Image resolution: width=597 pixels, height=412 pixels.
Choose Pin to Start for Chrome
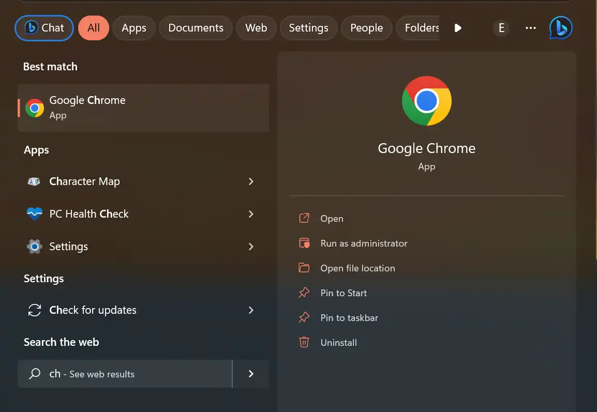tap(344, 293)
